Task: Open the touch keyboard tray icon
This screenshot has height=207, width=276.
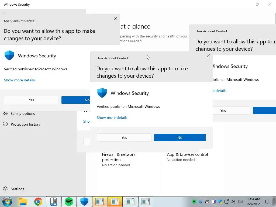Action: 241,202
